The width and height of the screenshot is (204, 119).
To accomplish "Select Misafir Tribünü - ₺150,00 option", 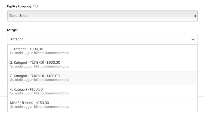I will coord(30,103).
